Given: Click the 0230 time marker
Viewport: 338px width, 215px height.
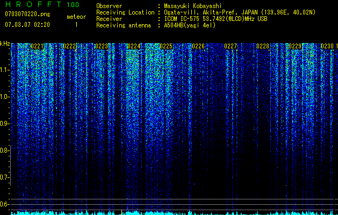Looking at the screenshot, I should click(327, 46).
